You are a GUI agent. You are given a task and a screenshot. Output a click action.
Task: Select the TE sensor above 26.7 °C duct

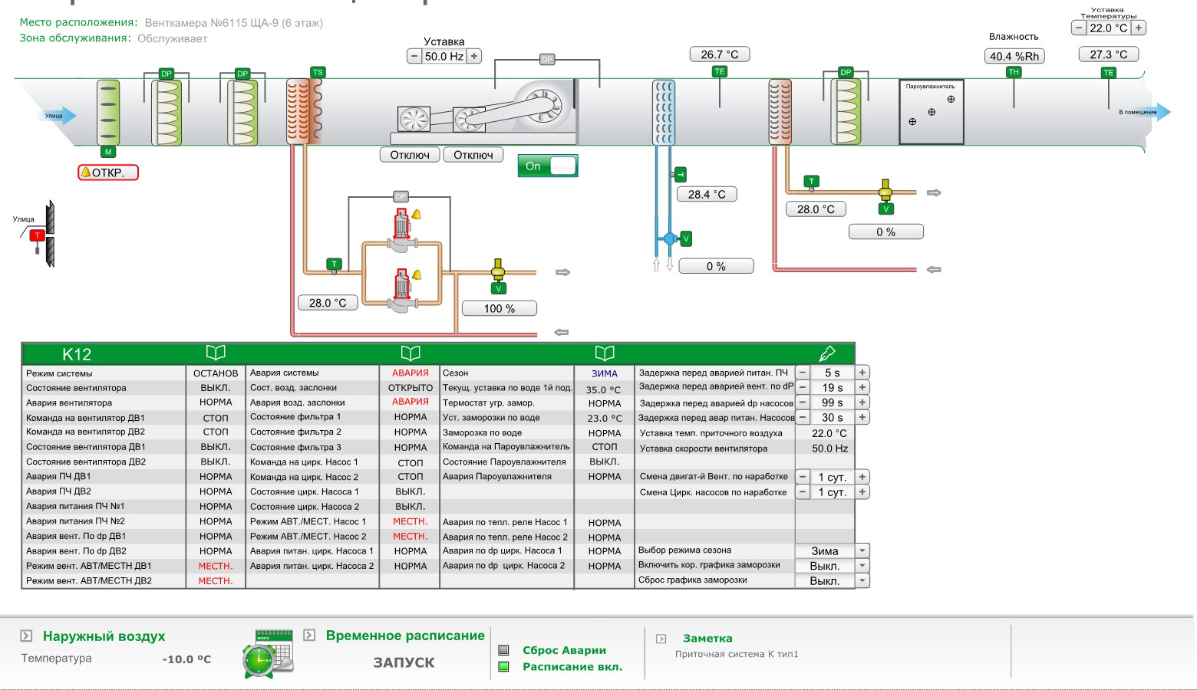[719, 71]
